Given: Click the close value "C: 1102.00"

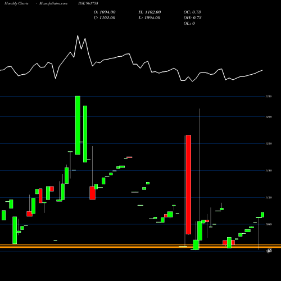Looking at the screenshot, I should tap(105, 18).
